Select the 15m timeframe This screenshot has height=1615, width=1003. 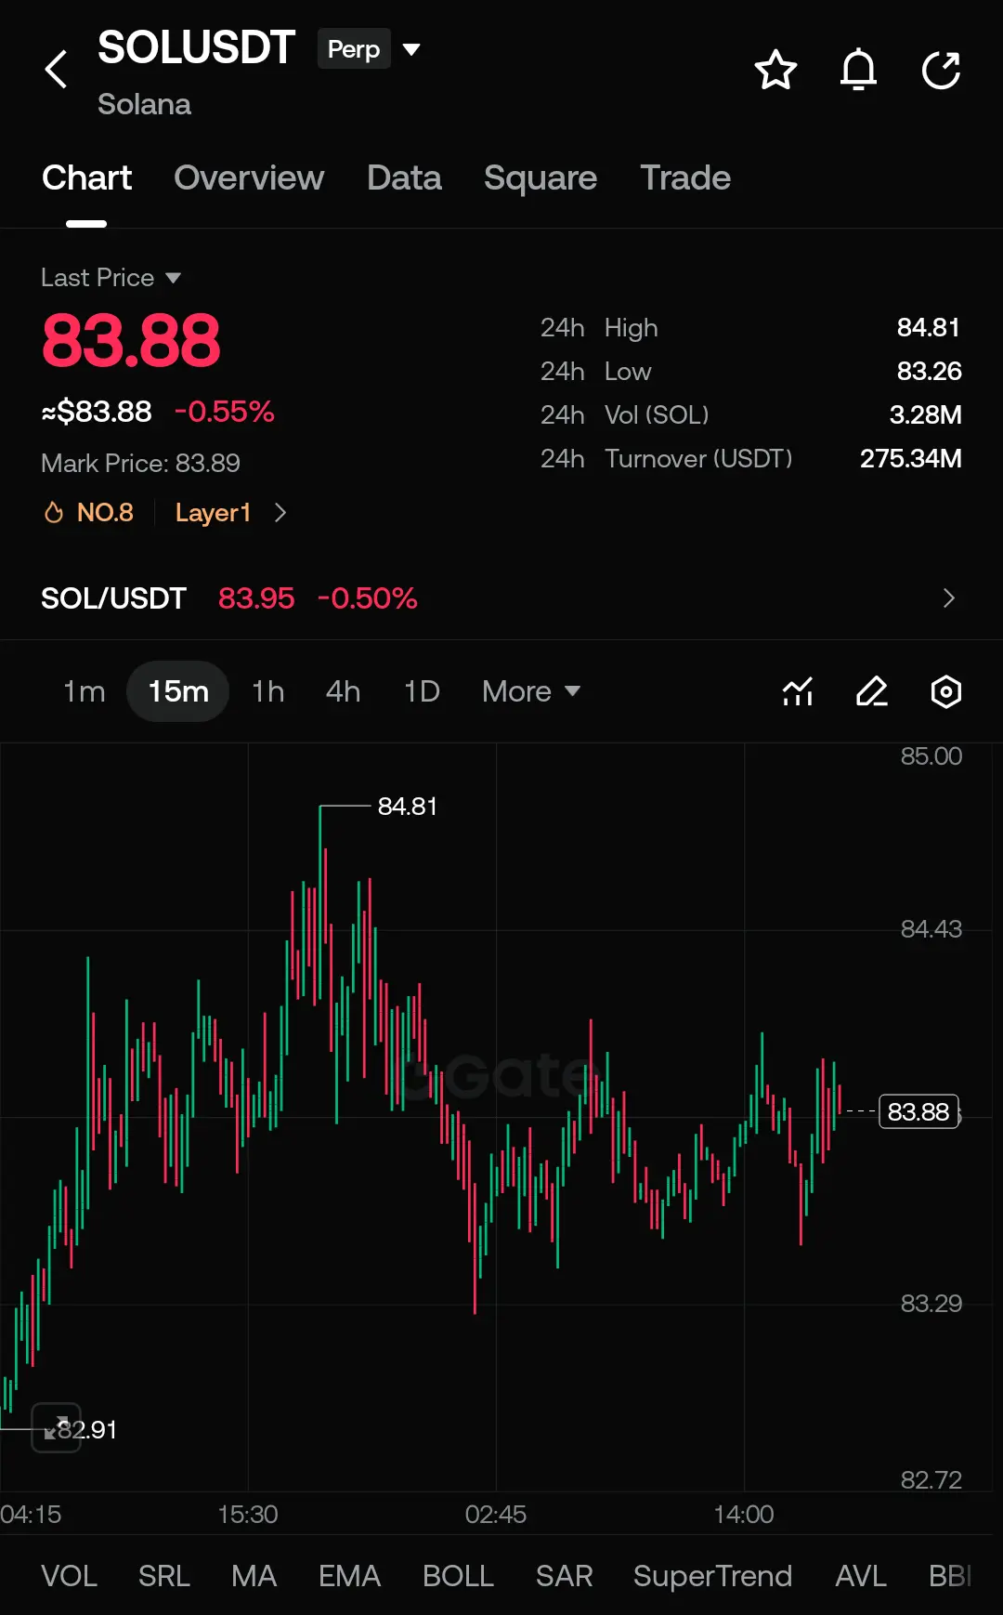click(178, 691)
